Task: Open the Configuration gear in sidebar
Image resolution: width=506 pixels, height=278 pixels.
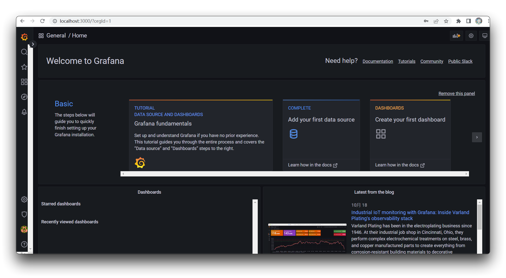Action: pos(24,199)
